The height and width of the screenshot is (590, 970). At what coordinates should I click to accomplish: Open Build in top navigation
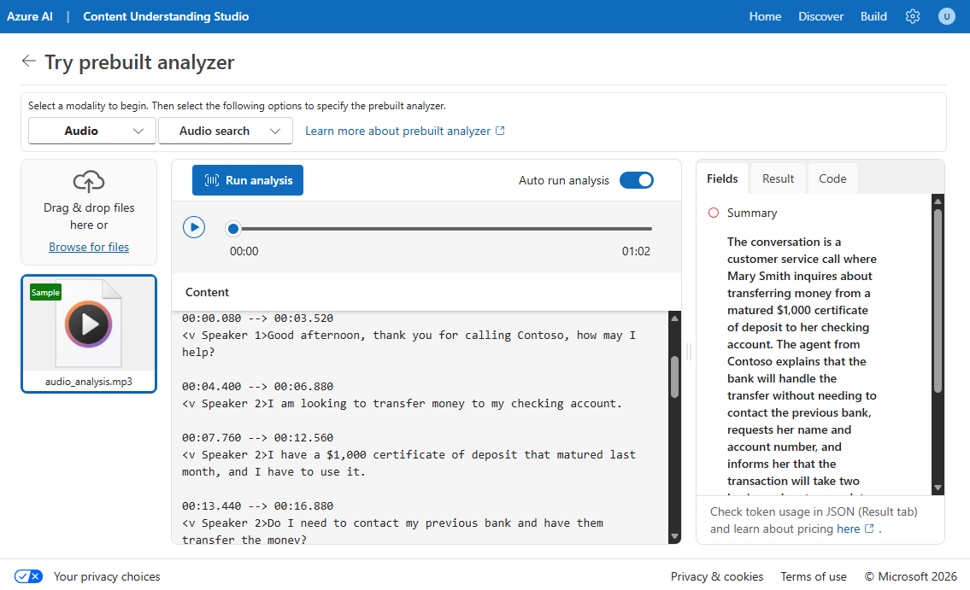[x=873, y=17]
